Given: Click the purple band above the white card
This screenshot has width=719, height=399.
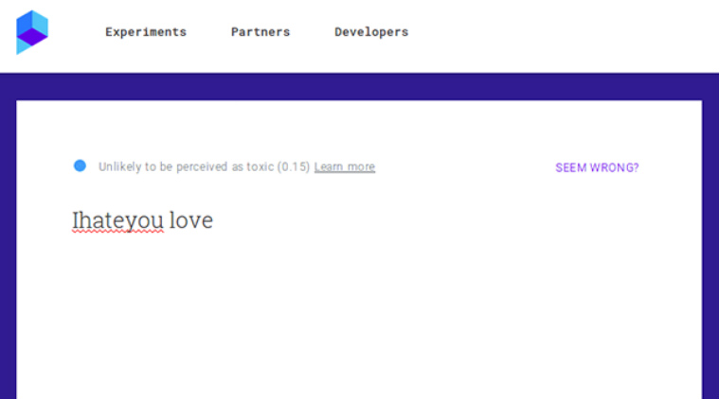Looking at the screenshot, I should pos(358,86).
